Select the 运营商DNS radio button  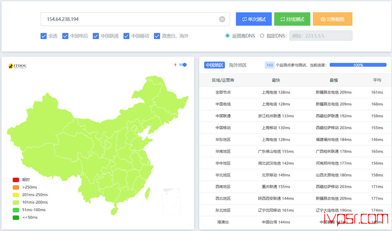pyautogui.click(x=227, y=36)
